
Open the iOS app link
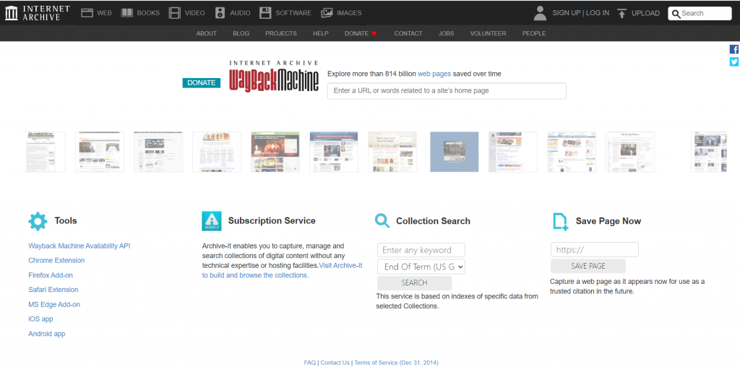[40, 319]
